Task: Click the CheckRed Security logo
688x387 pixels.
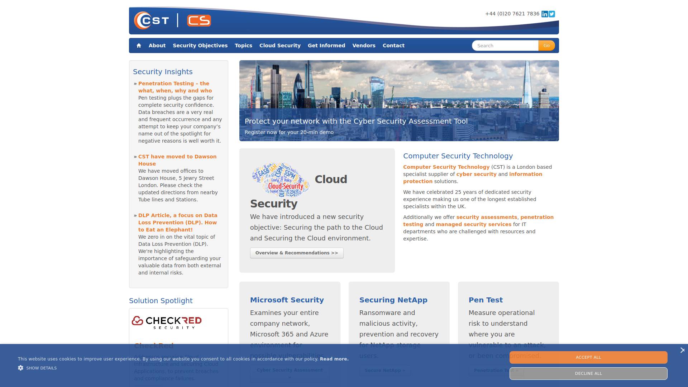Action: (x=168, y=321)
